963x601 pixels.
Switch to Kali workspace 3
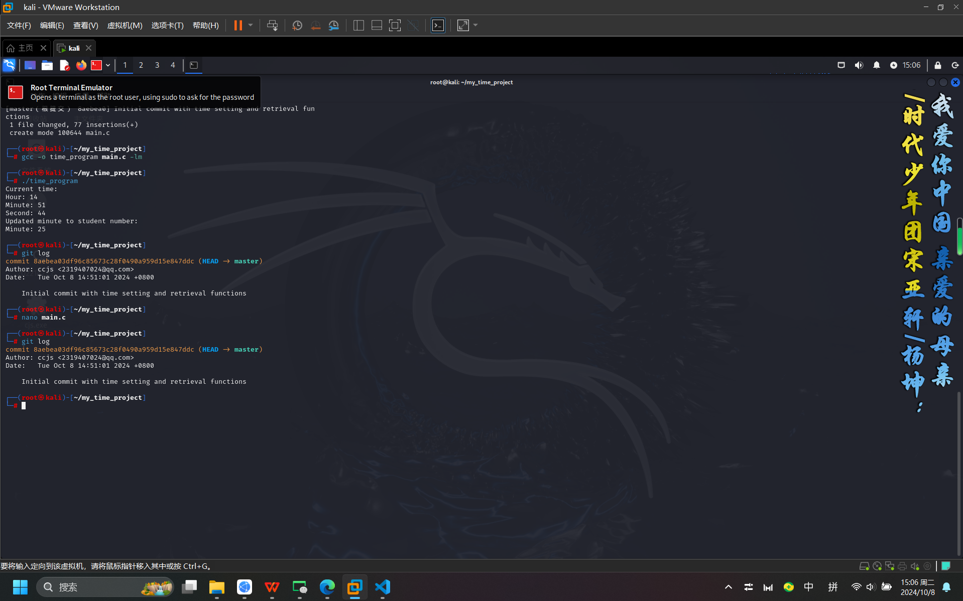click(x=157, y=65)
